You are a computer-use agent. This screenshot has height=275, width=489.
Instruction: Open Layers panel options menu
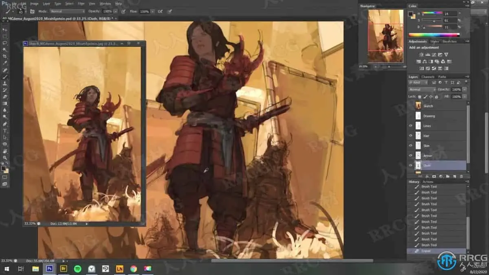(x=467, y=77)
